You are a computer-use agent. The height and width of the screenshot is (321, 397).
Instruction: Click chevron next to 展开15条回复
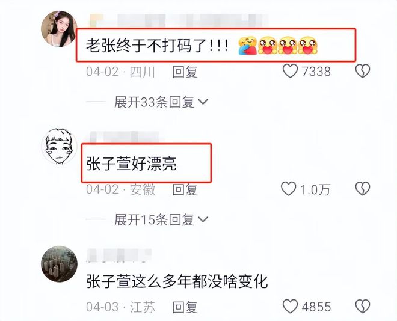click(x=203, y=219)
